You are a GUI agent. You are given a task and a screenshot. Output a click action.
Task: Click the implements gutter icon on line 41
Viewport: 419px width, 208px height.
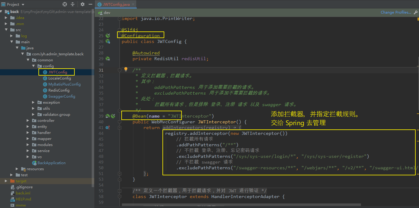coord(107,128)
